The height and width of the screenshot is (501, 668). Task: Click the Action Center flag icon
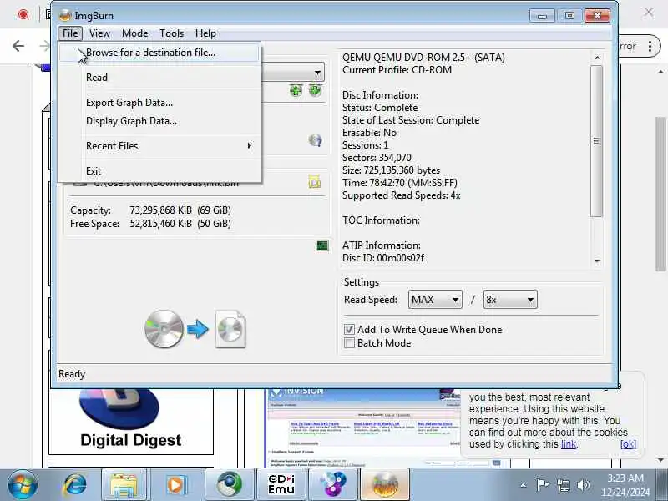(542, 485)
